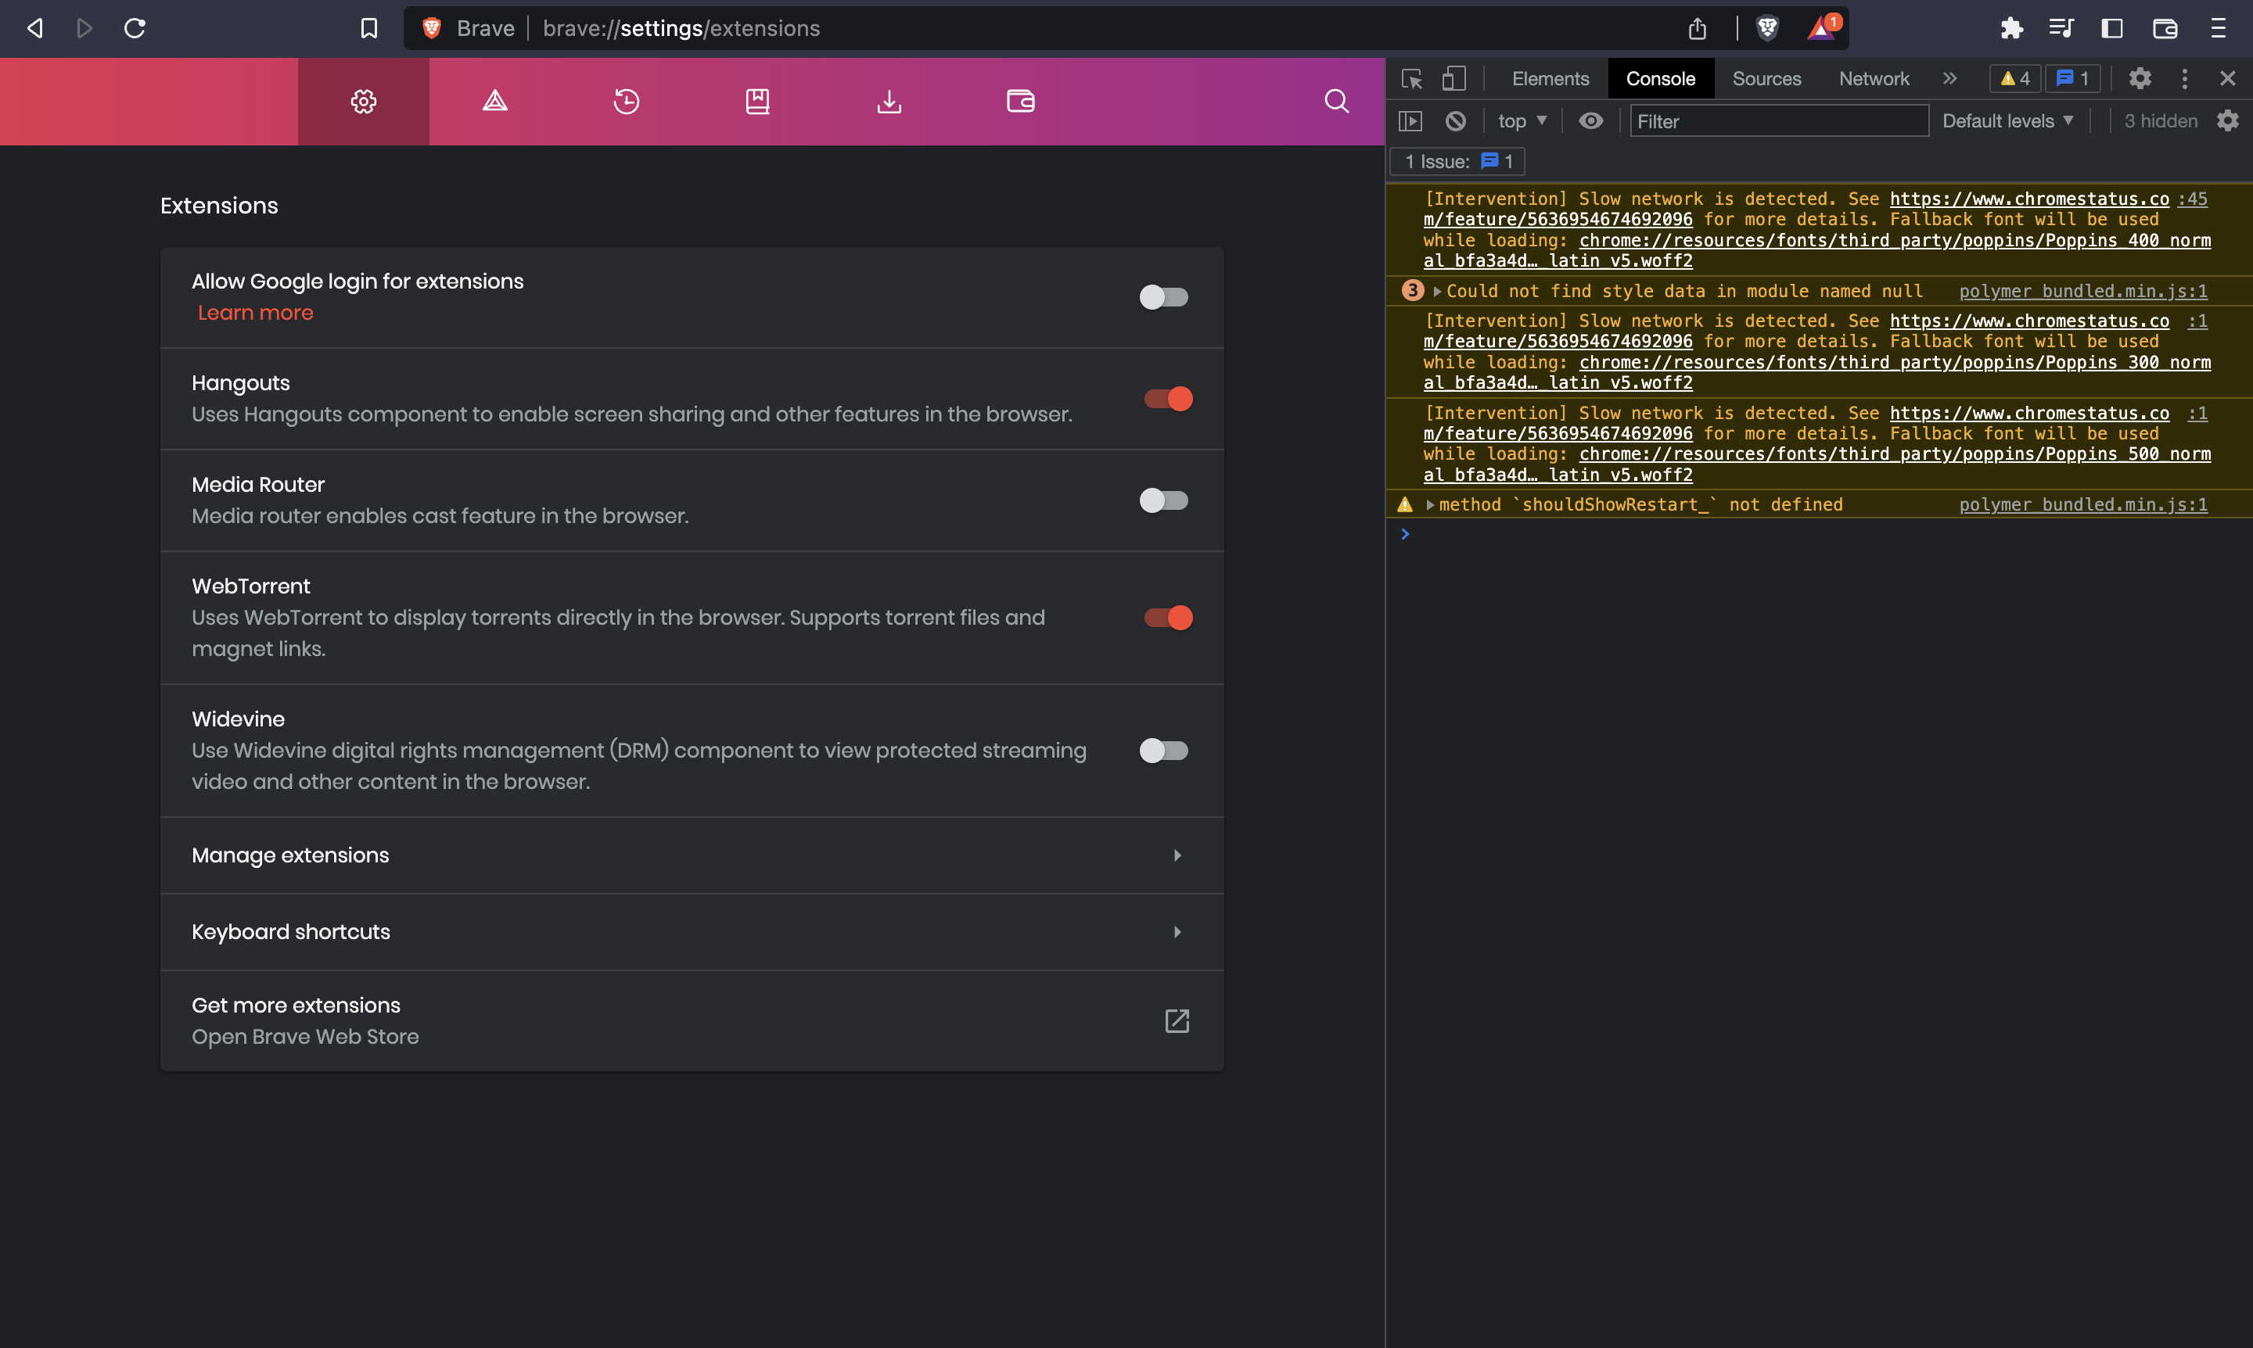The height and width of the screenshot is (1348, 2253).
Task: Click inside the console Filter field
Action: pyautogui.click(x=1779, y=121)
